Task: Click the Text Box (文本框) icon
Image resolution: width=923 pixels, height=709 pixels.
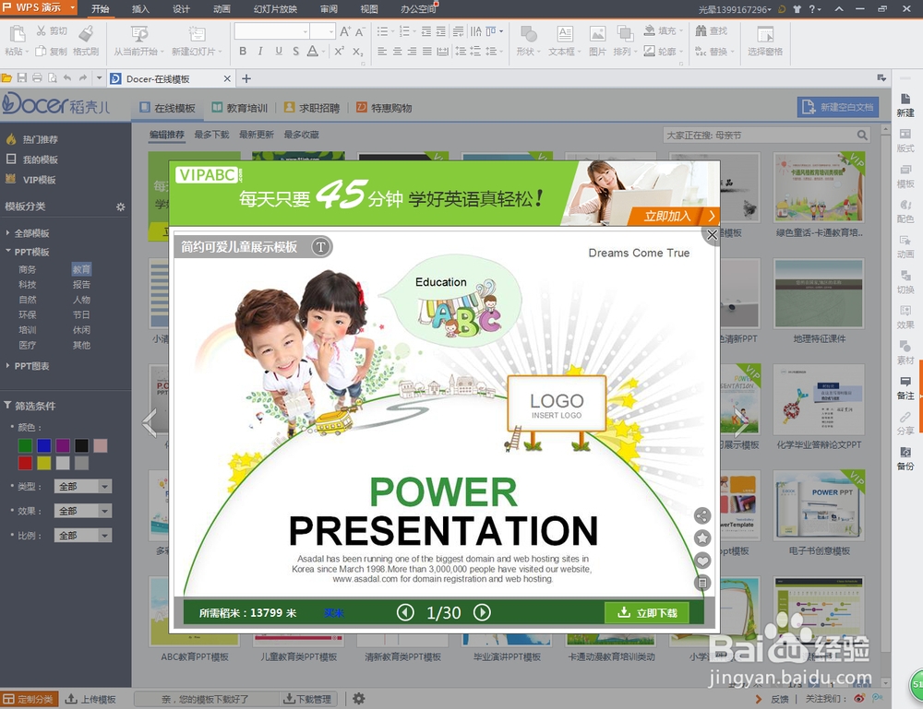Action: tap(565, 33)
